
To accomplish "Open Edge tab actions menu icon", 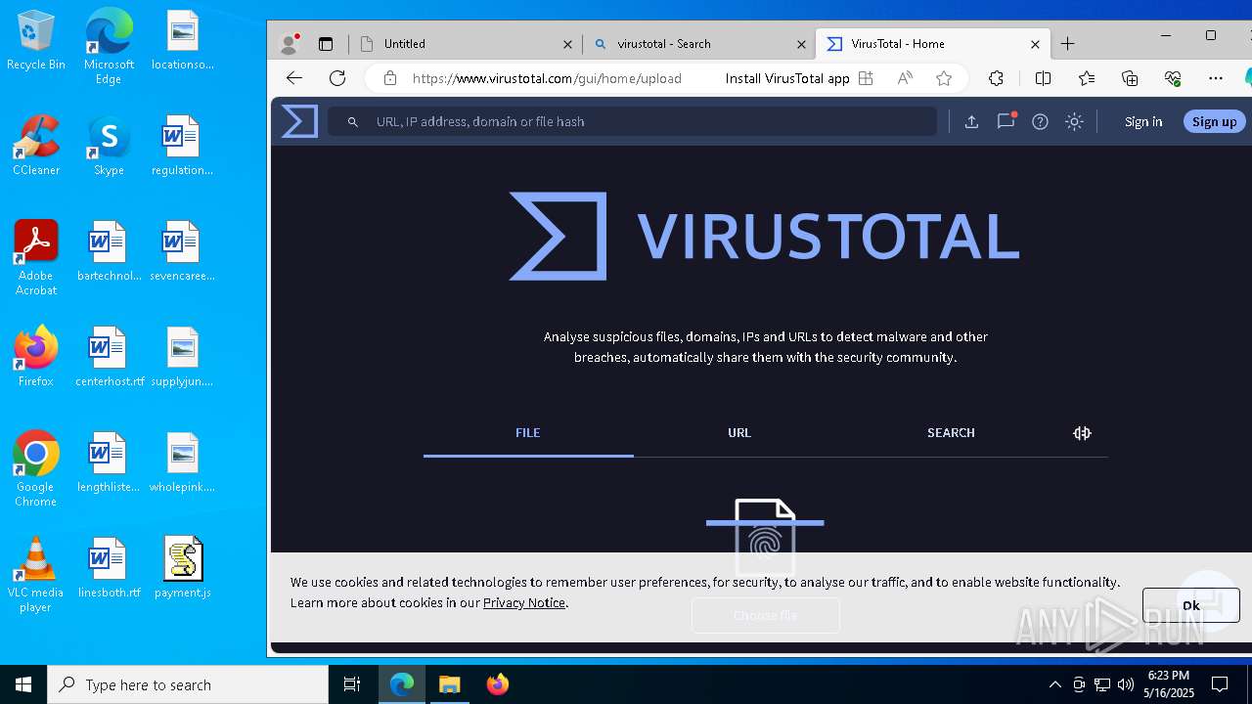I will click(x=326, y=44).
